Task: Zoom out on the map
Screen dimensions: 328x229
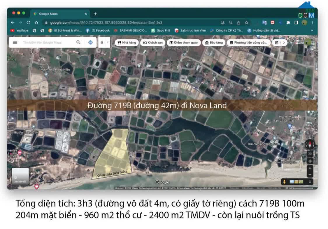Action: click(310, 174)
